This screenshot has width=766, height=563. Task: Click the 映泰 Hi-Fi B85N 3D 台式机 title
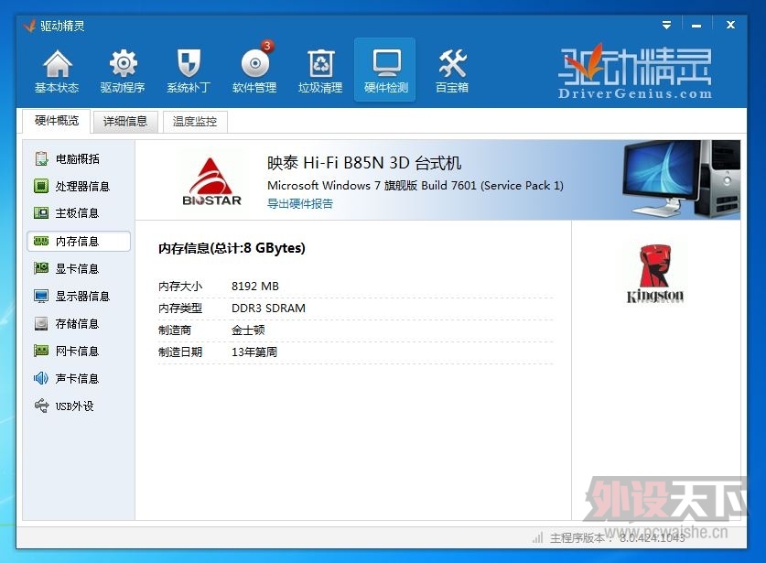click(x=364, y=163)
